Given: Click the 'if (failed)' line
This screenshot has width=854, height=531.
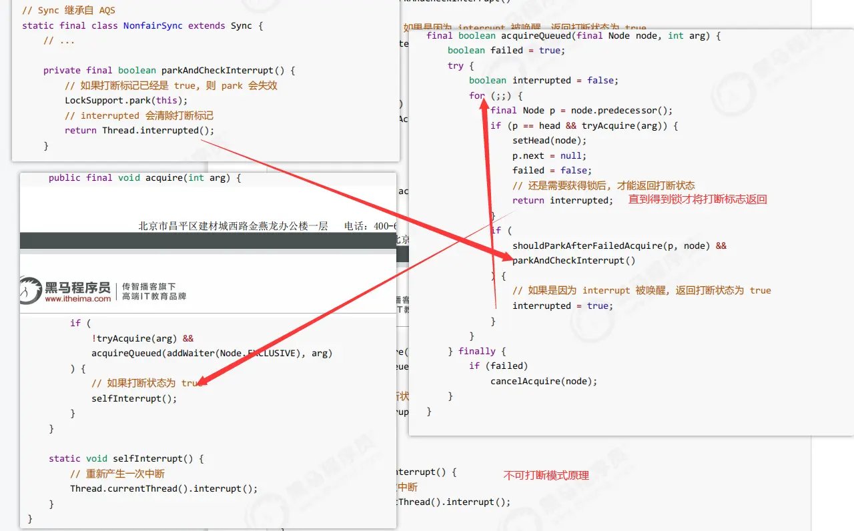Looking at the screenshot, I should [x=498, y=366].
